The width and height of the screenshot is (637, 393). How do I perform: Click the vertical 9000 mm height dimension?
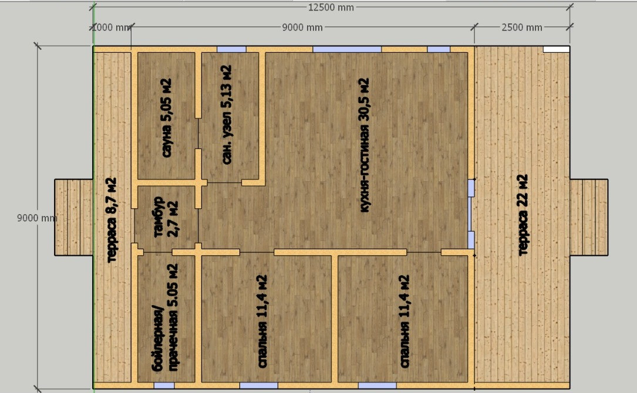(x=37, y=218)
